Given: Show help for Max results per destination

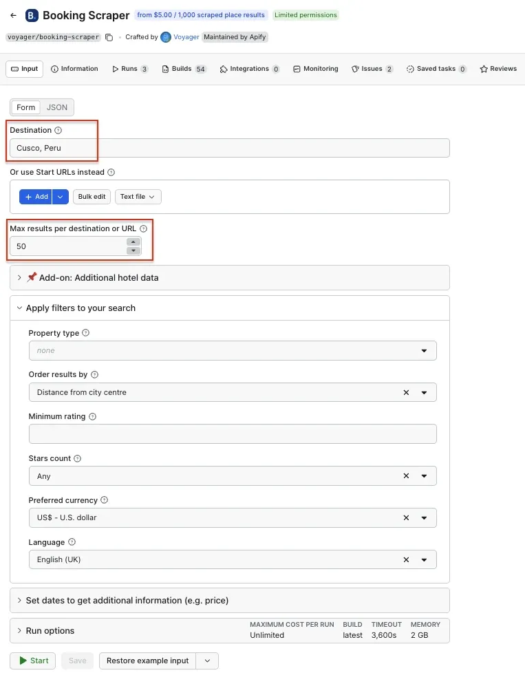Looking at the screenshot, I should pyautogui.click(x=143, y=228).
